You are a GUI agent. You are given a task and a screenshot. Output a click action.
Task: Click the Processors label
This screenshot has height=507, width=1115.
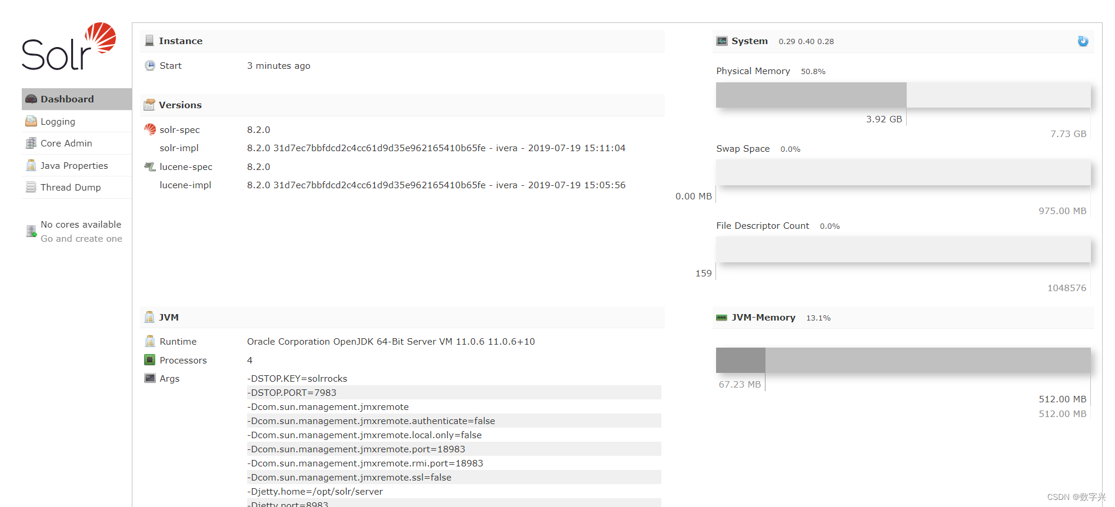click(183, 361)
